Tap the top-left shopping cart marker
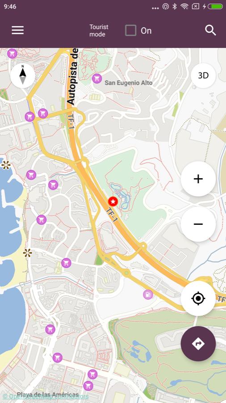 (12, 54)
